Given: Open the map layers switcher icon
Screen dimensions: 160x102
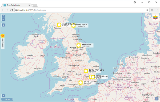Looking at the screenshot, I should click(155, 17).
